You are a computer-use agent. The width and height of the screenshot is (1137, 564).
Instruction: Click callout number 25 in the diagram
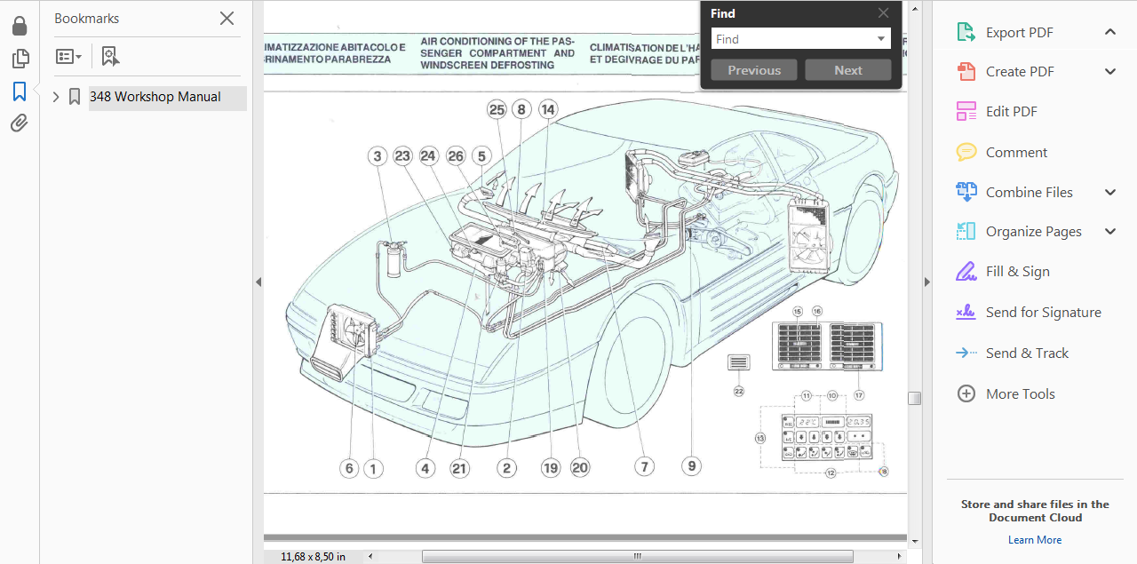[497, 110]
